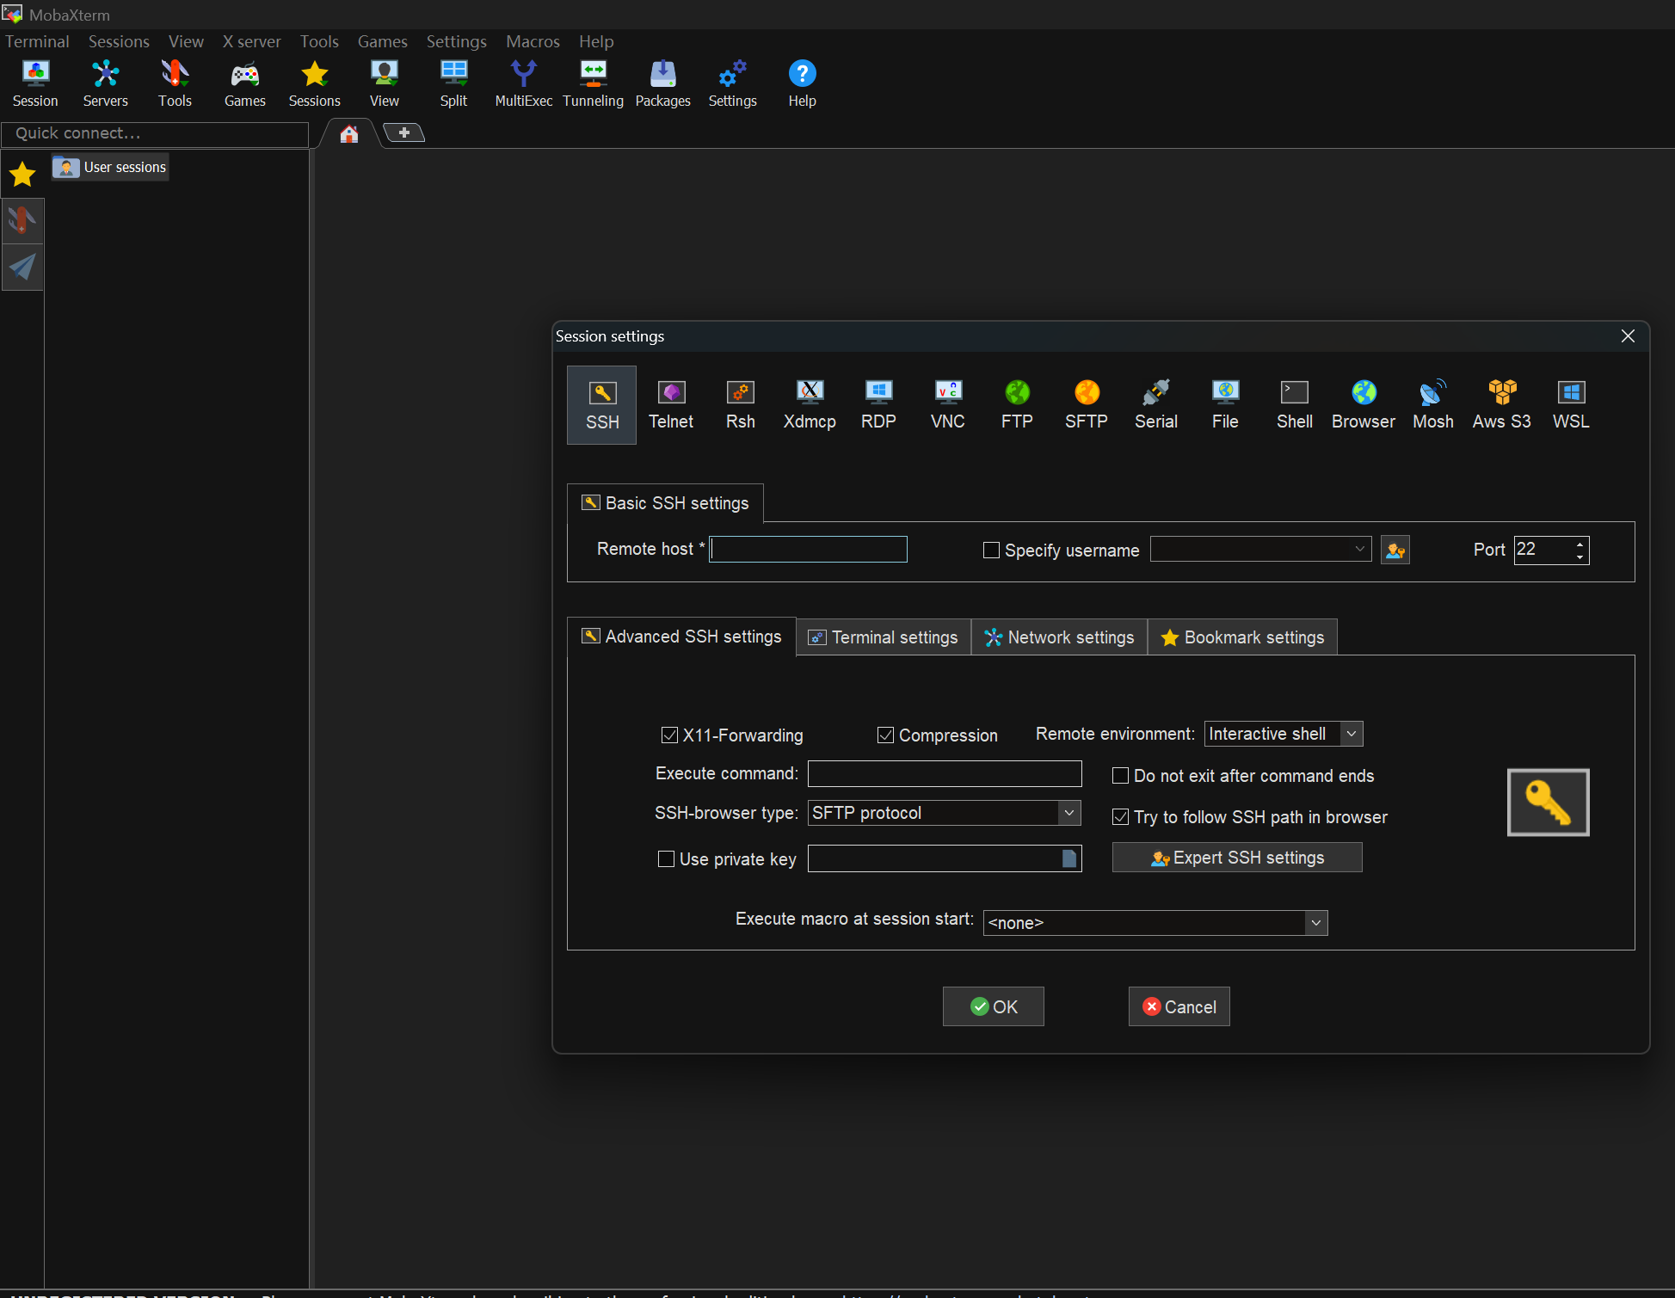1675x1298 pixels.
Task: Disable the X11-Forwarding checkbox
Action: pyautogui.click(x=669, y=735)
